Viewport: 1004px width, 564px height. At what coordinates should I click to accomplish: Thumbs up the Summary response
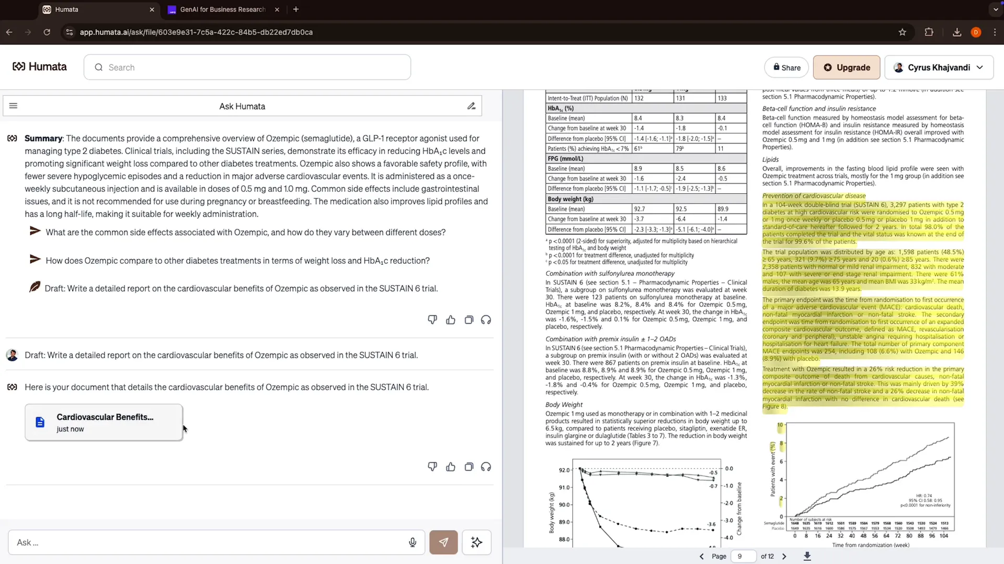tap(451, 320)
